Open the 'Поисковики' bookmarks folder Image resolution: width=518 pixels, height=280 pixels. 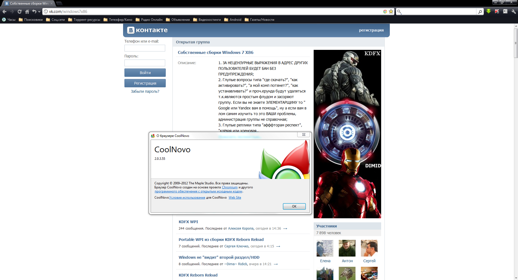(x=31, y=20)
